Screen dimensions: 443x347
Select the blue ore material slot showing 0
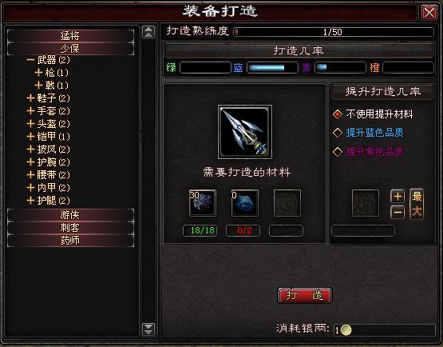pos(245,203)
